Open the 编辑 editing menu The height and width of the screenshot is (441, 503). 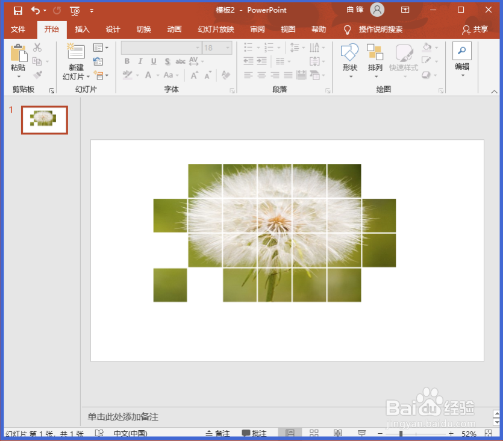pos(462,60)
